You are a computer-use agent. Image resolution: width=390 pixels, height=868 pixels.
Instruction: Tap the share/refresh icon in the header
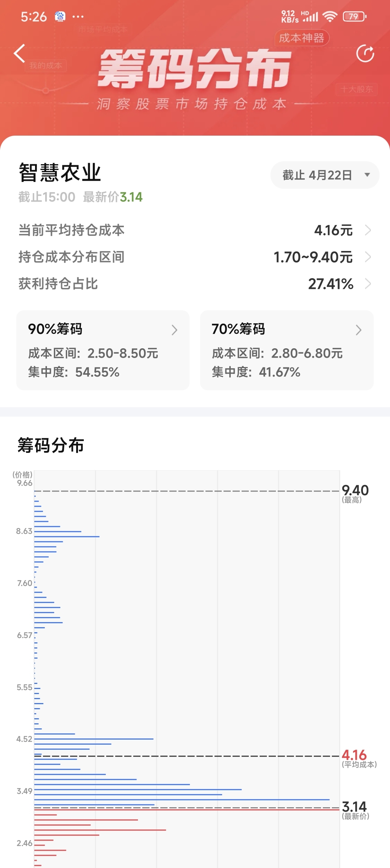[365, 54]
